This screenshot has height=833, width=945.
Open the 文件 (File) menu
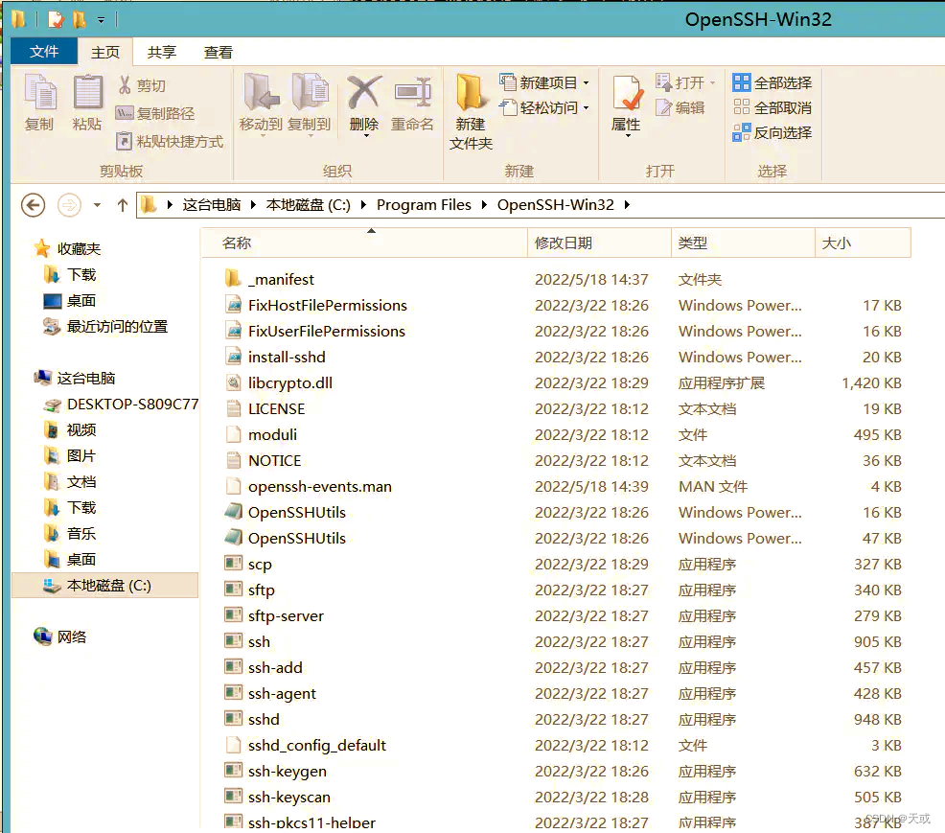click(x=43, y=52)
